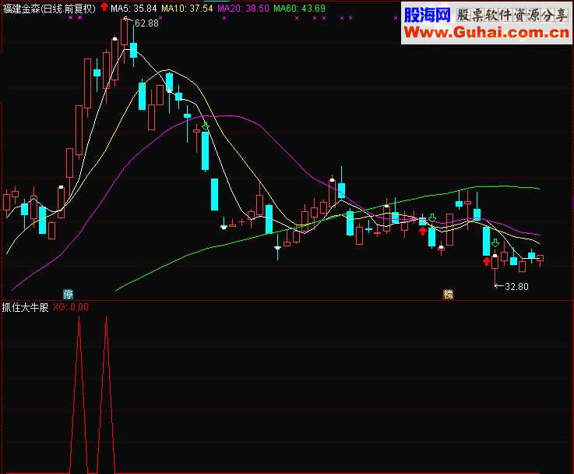Select the 62.88 high price label

point(146,23)
